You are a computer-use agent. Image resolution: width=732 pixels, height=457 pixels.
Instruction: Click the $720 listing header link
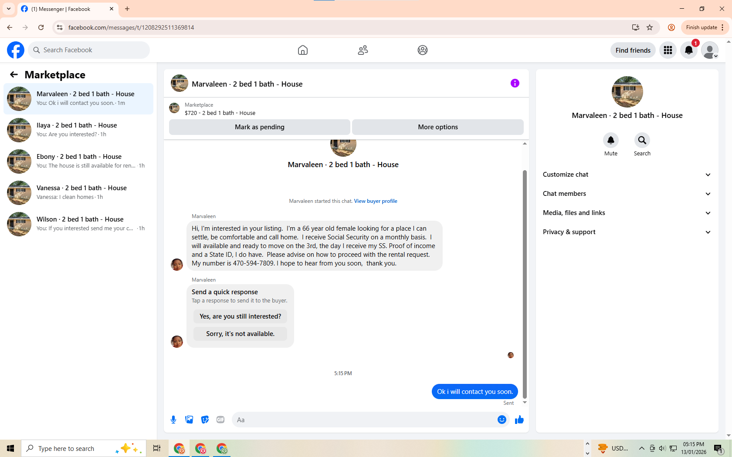(220, 113)
